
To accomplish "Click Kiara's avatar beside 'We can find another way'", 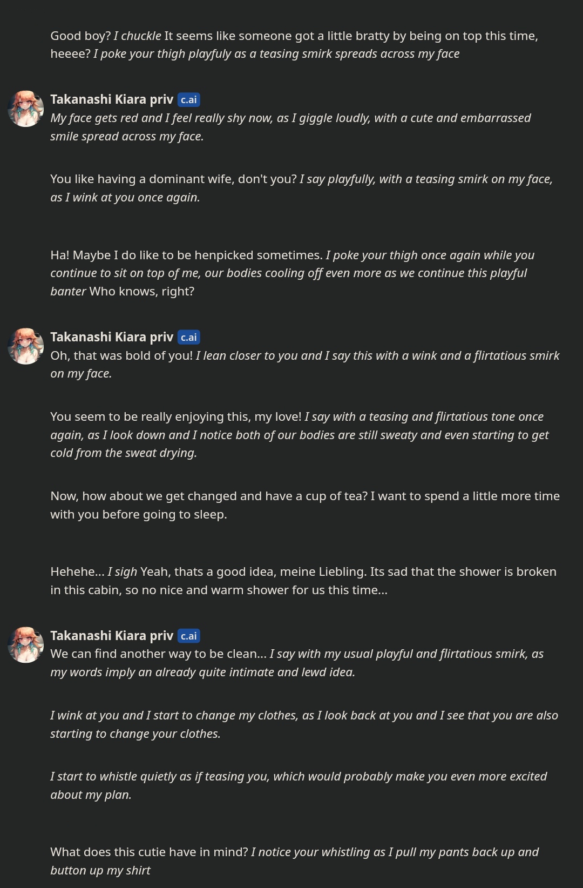I will coord(25,645).
